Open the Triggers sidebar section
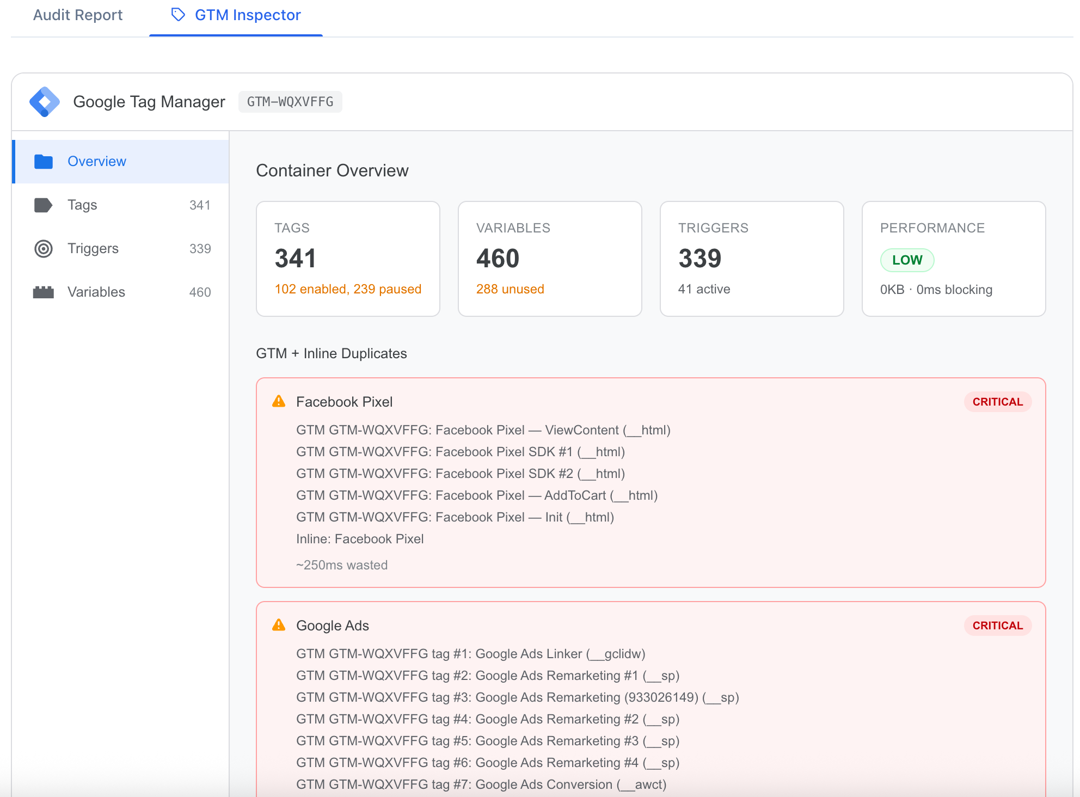Image resolution: width=1080 pixels, height=797 pixels. coord(121,249)
